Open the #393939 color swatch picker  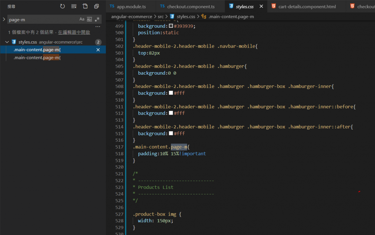171,26
